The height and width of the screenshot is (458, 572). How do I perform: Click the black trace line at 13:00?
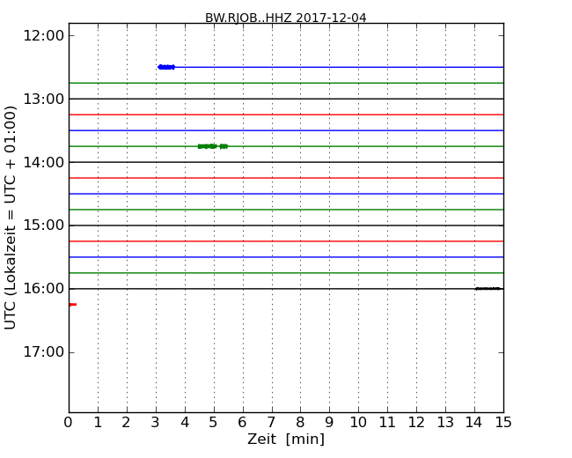pos(286,99)
